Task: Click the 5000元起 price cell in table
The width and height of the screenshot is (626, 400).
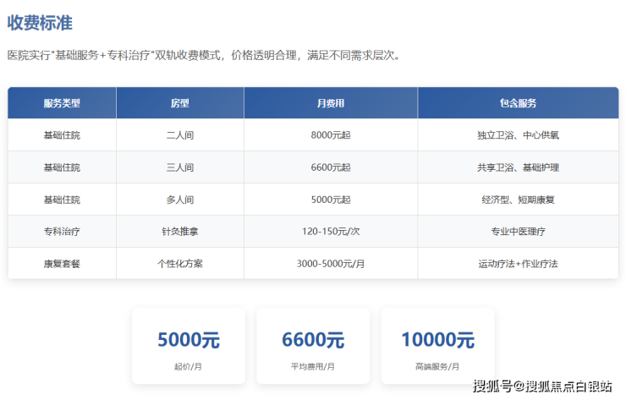Action: pos(330,200)
